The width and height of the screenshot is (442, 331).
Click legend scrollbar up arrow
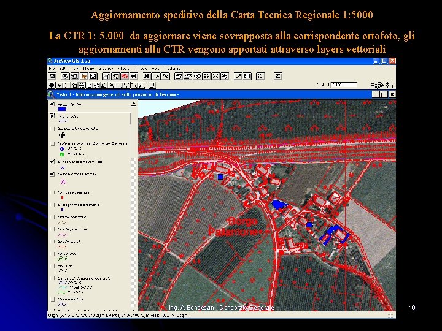pyautogui.click(x=134, y=104)
